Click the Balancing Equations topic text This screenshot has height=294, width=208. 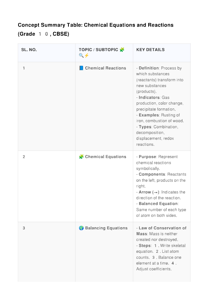click(x=106, y=228)
